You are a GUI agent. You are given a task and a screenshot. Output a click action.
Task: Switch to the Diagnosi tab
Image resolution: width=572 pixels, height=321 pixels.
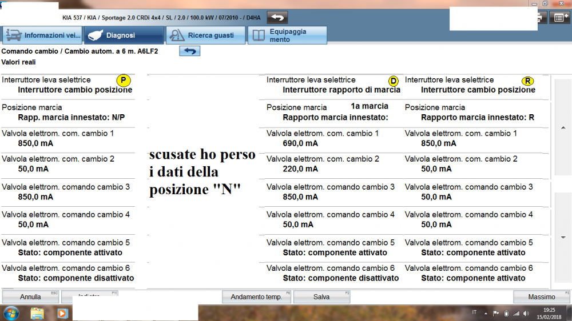pyautogui.click(x=124, y=35)
